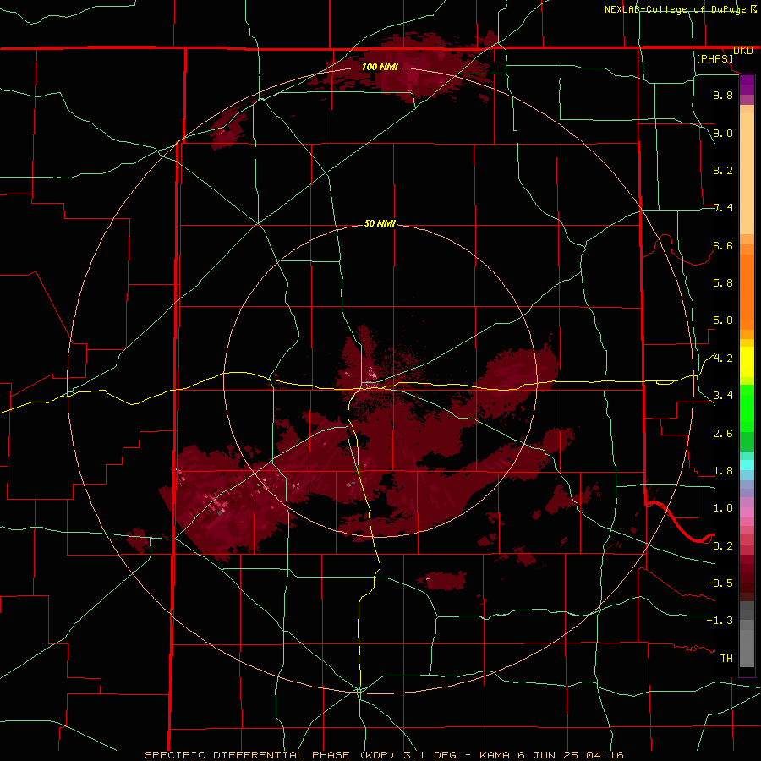Click the DKD unit label
This screenshot has width=761, height=761.
tap(743, 51)
